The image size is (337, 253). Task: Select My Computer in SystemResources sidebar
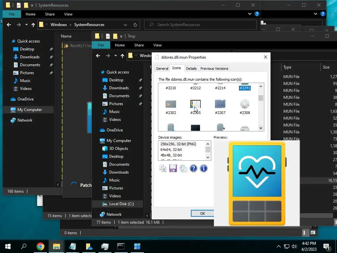coord(29,110)
